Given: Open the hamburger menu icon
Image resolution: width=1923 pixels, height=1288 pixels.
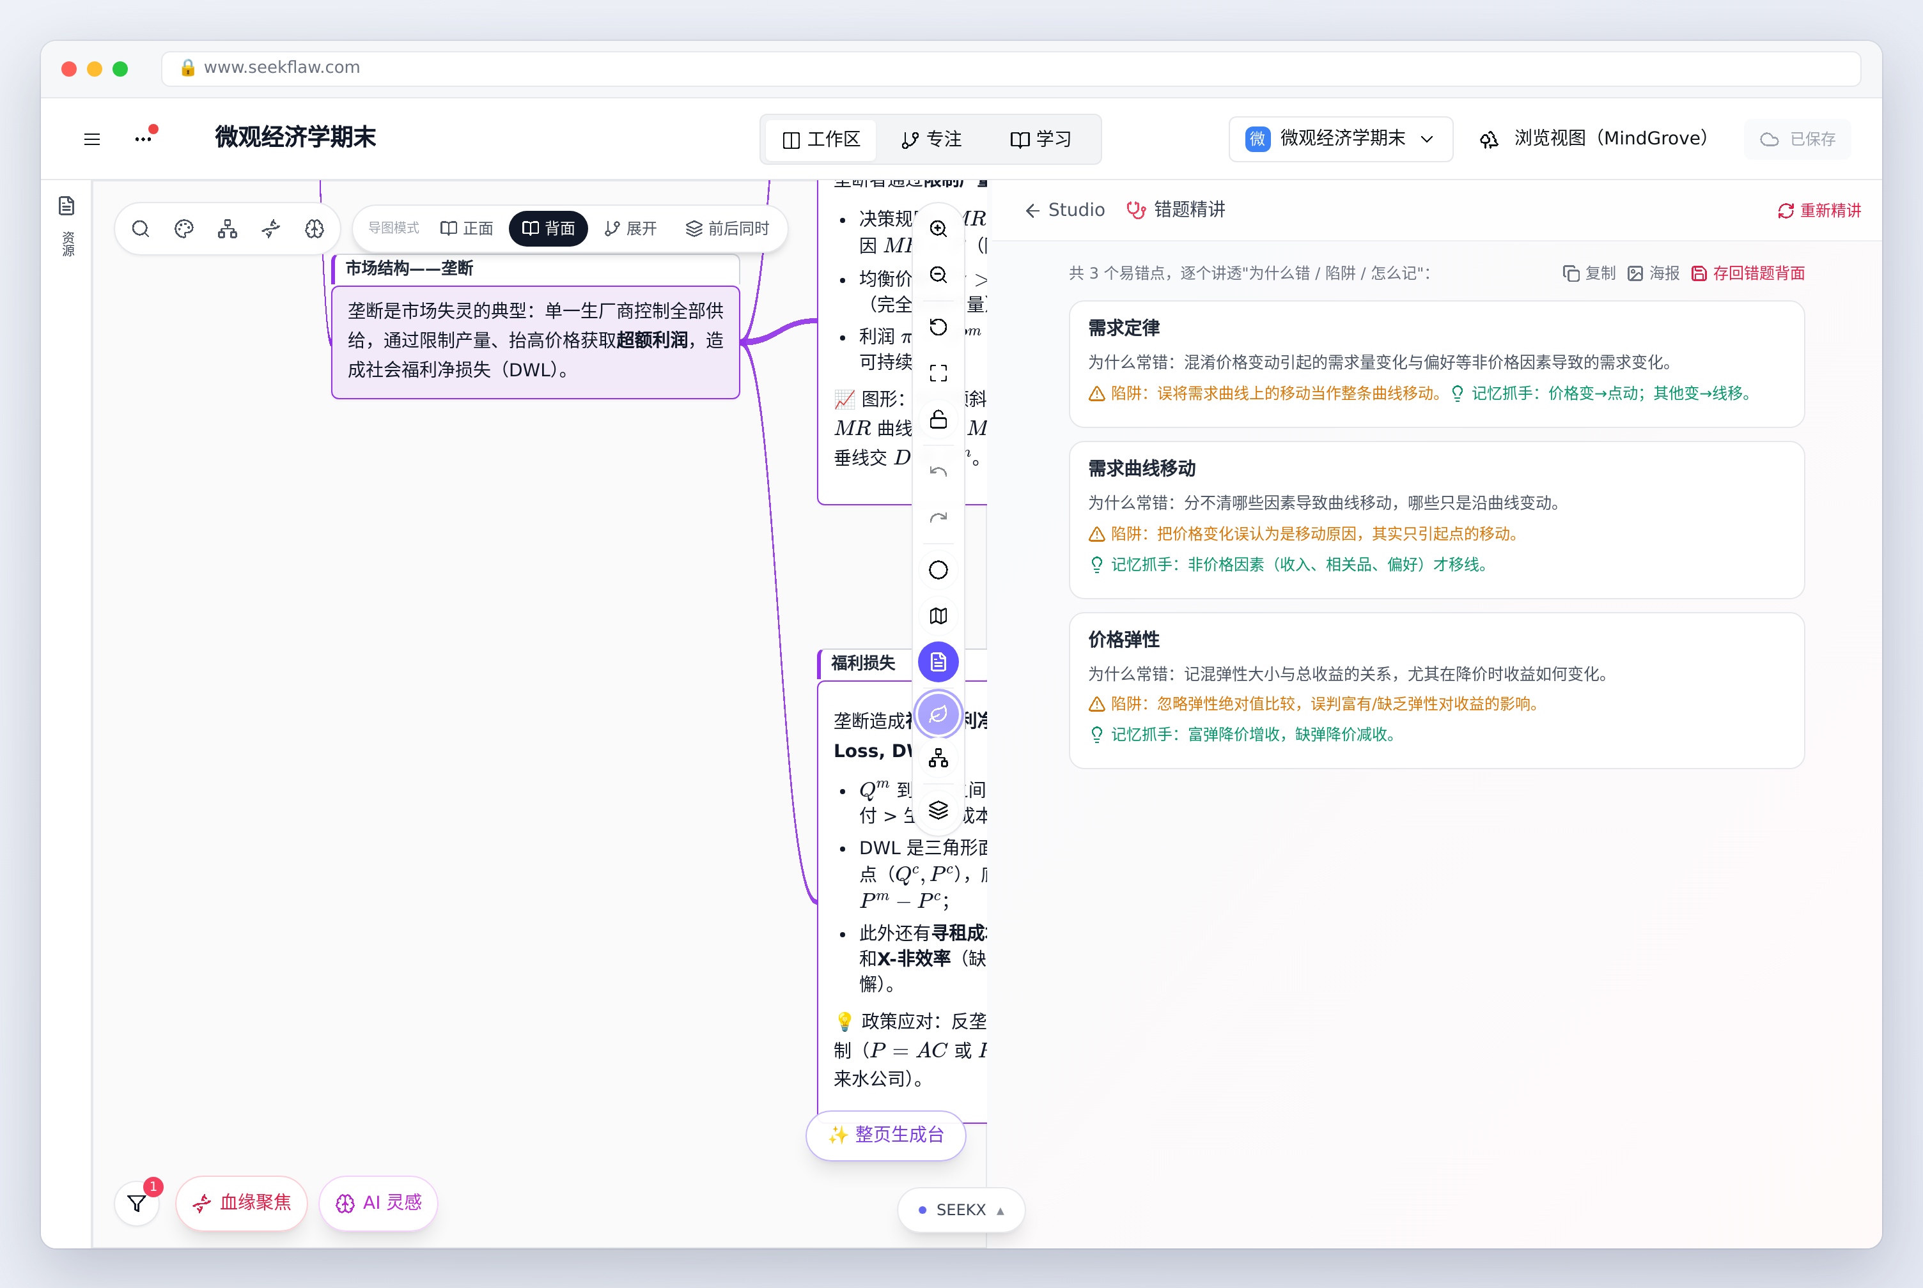Looking at the screenshot, I should pos(92,139).
